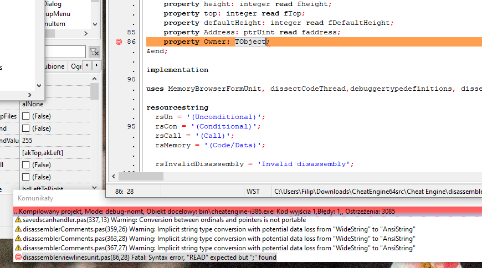The image size is (482, 268).
Task: Click the clear filter funnel icon
Action: (x=94, y=52)
